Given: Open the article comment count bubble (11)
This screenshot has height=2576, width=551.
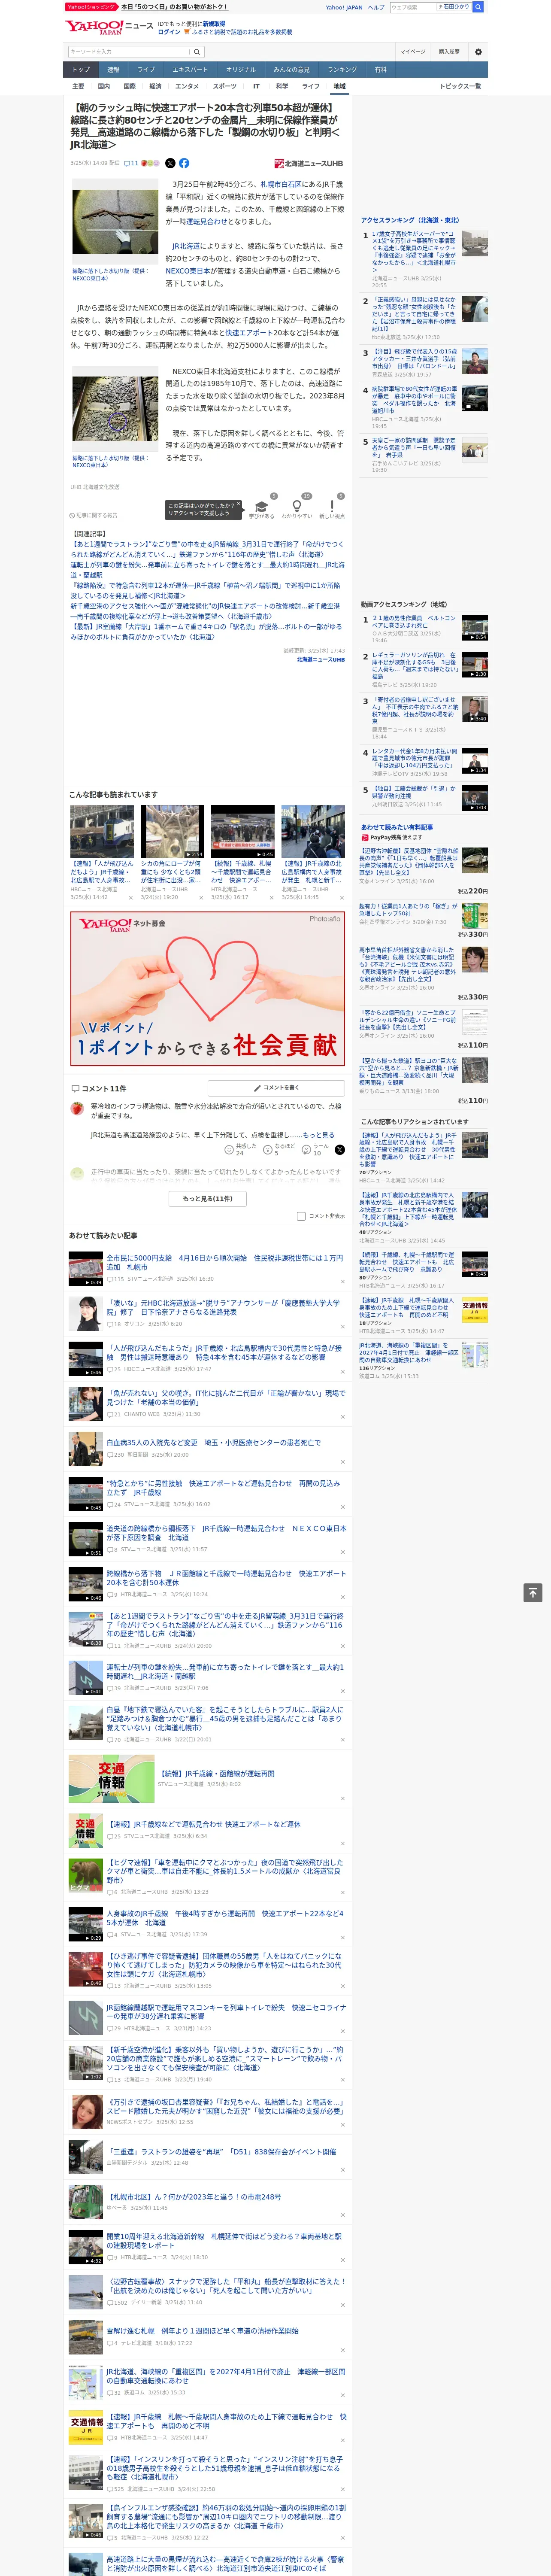Looking at the screenshot, I should [x=130, y=163].
